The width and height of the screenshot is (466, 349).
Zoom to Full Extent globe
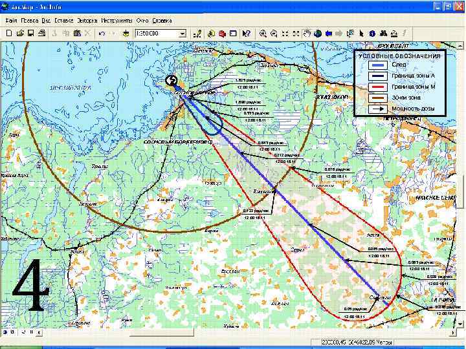point(318,34)
